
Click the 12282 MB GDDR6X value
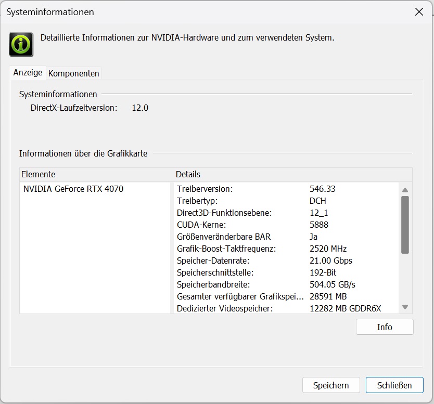click(345, 308)
